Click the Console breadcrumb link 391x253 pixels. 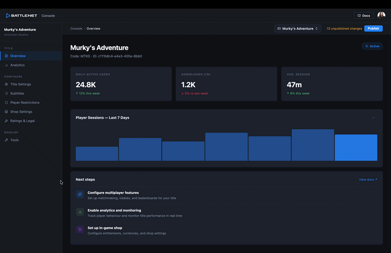(x=76, y=29)
